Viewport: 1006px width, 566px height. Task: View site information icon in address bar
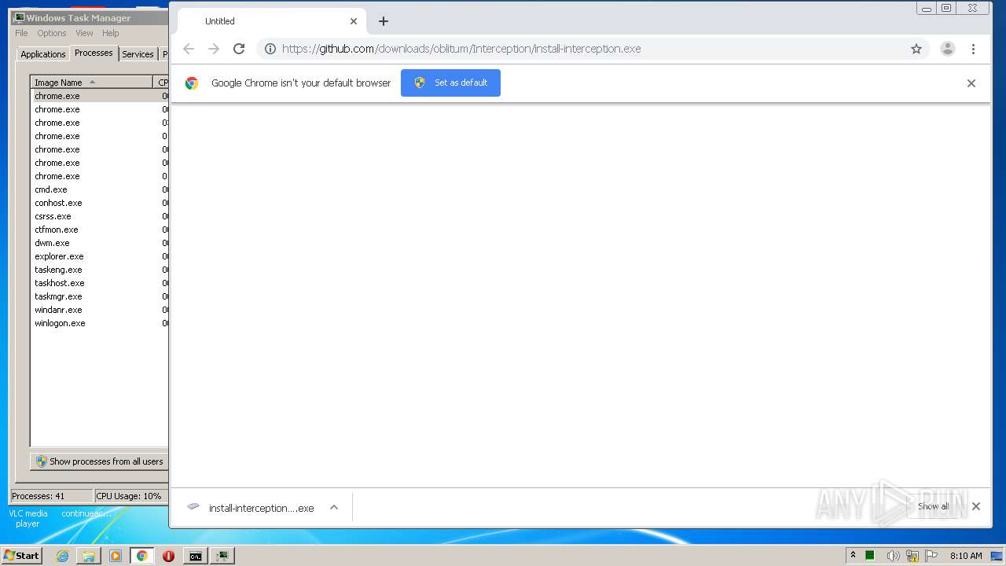click(270, 49)
